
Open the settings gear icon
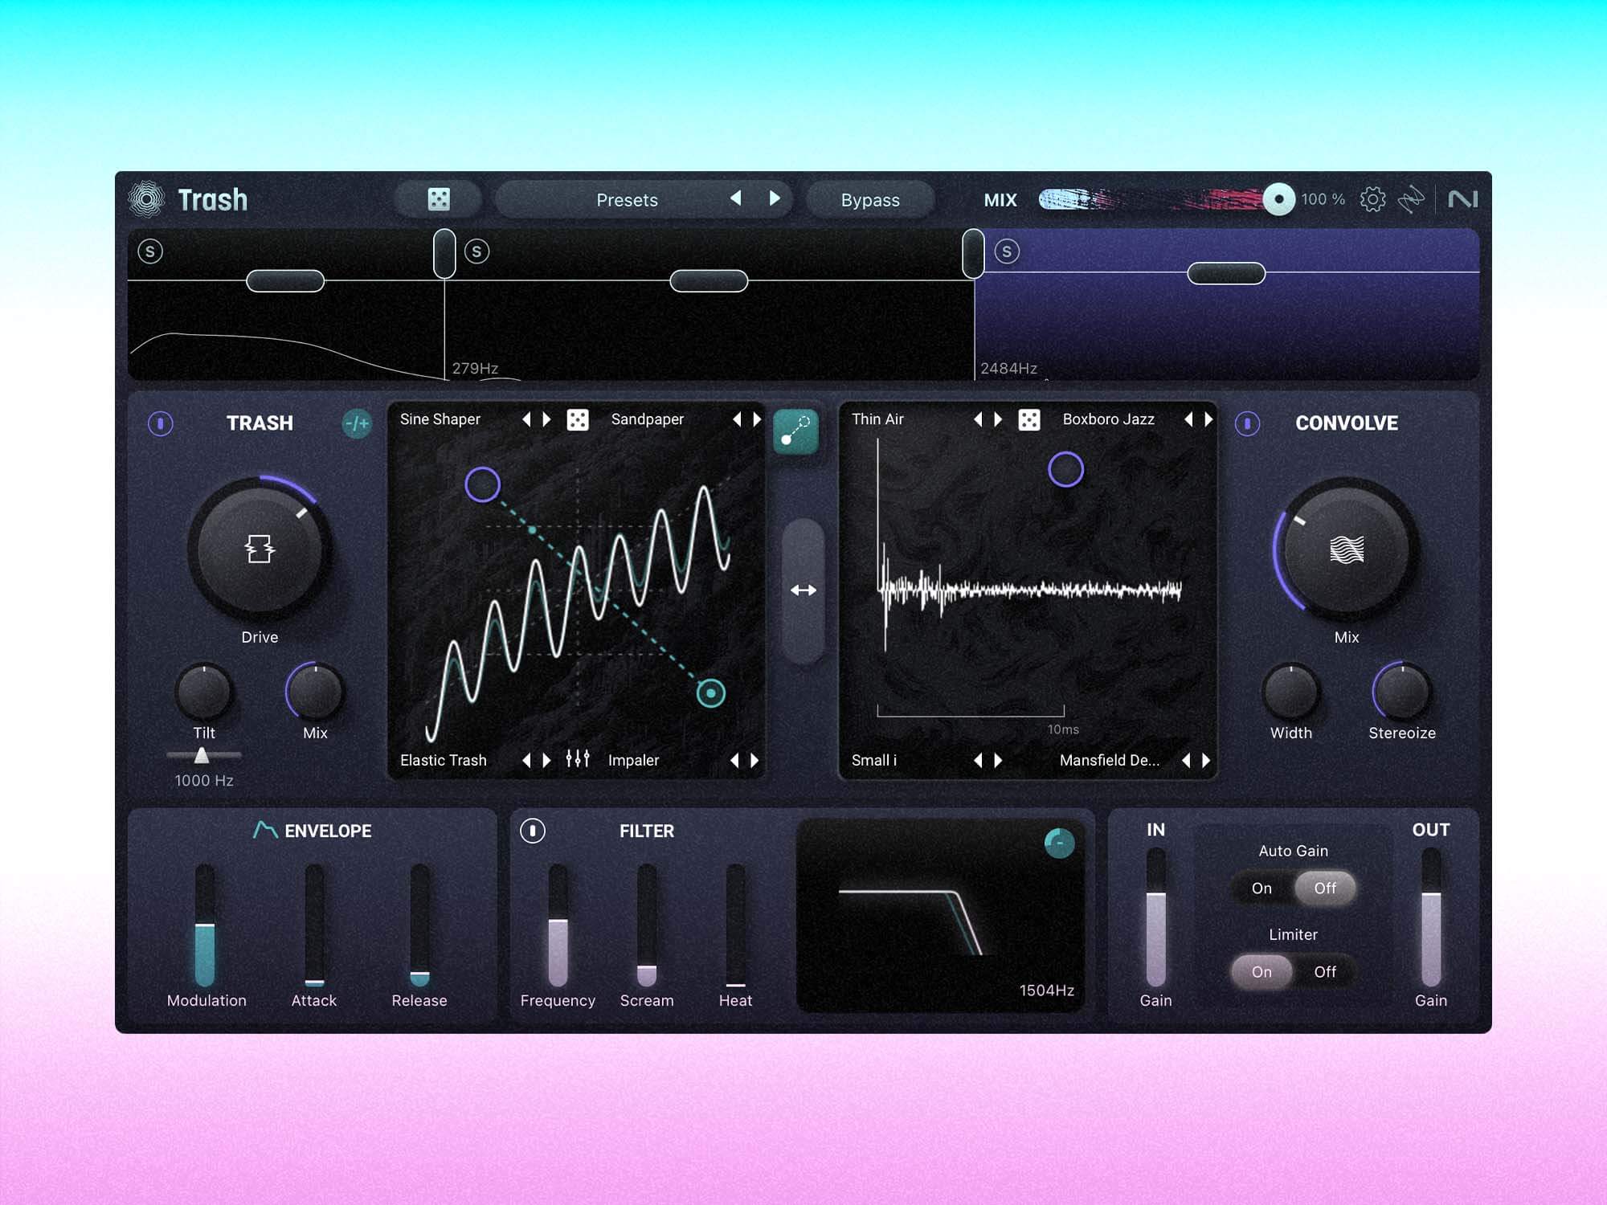(x=1372, y=199)
